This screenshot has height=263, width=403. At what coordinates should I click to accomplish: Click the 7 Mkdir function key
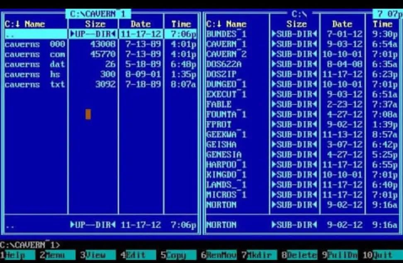click(x=259, y=255)
